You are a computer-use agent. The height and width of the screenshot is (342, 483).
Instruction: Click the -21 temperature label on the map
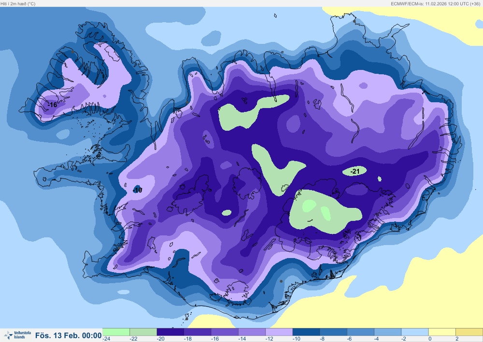[355, 171]
